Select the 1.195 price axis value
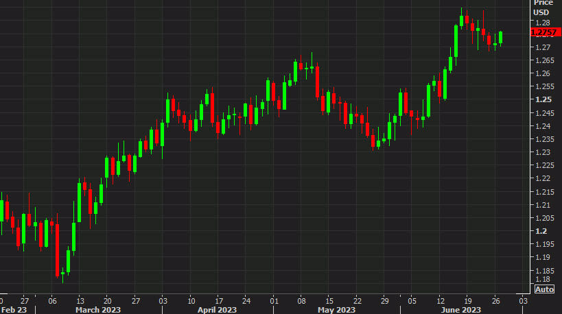 [544, 244]
